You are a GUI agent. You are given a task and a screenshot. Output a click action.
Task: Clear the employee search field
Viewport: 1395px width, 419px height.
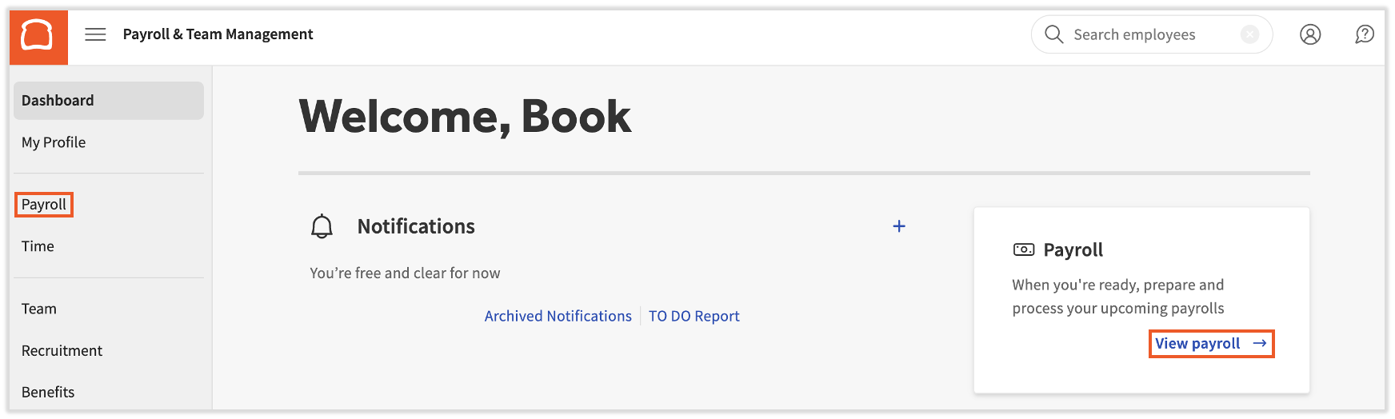click(x=1249, y=34)
